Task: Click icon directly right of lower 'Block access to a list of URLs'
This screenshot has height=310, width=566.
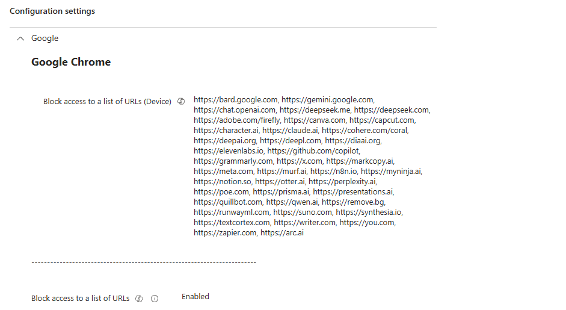Action: point(139,299)
